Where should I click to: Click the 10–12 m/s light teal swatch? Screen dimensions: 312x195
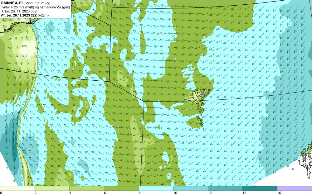coord(190,188)
